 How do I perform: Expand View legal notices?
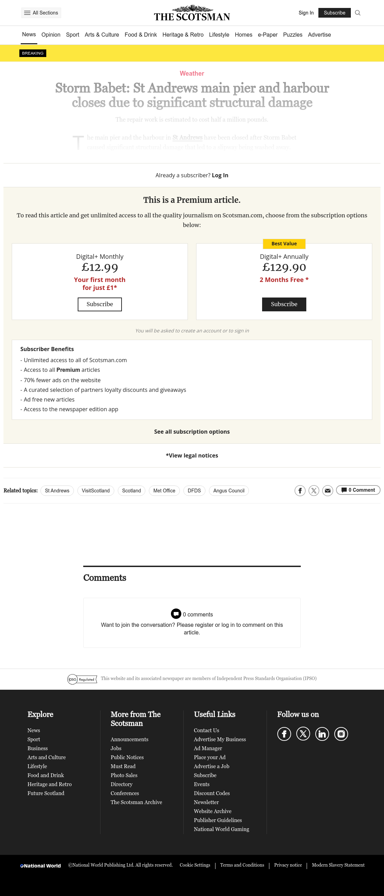click(x=192, y=456)
